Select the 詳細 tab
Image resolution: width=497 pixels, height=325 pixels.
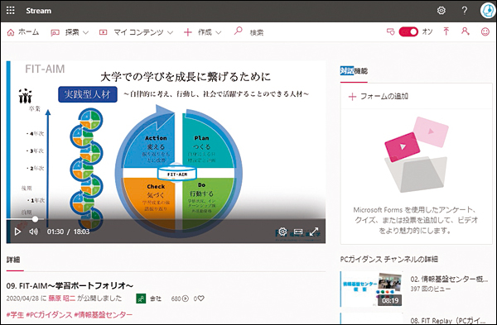pyautogui.click(x=13, y=260)
